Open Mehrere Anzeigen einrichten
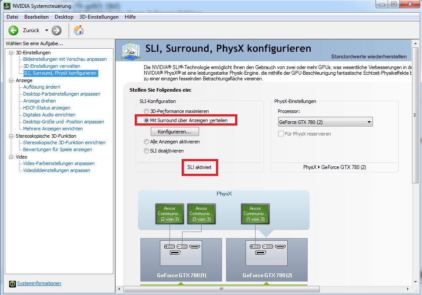This screenshot has height=295, width=422. (x=53, y=129)
